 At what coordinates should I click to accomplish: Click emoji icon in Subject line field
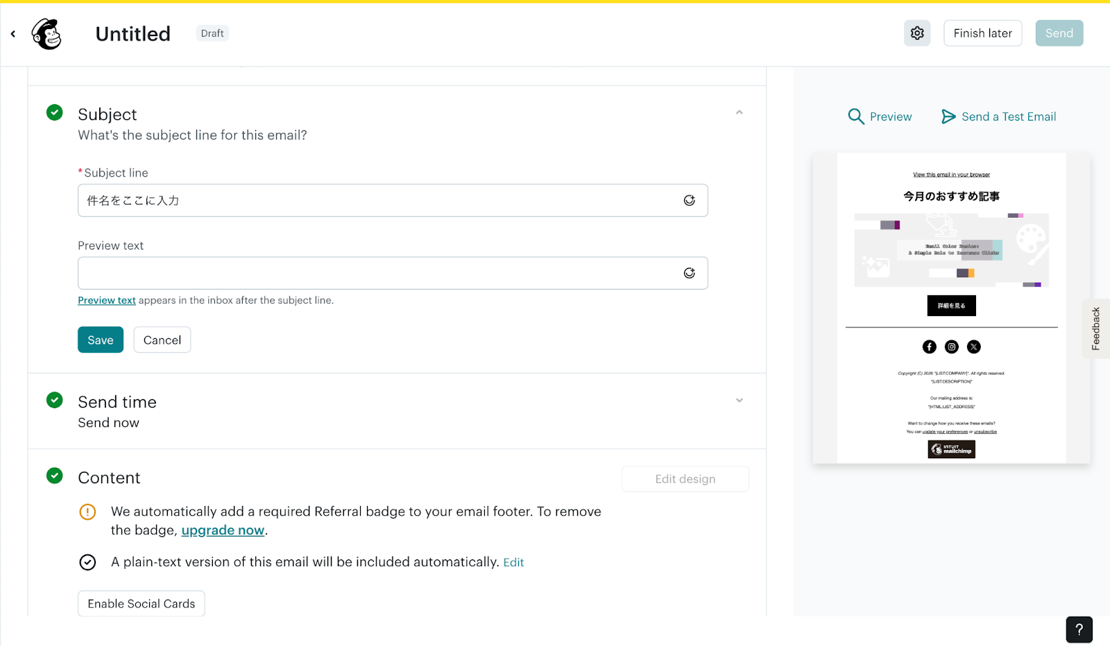point(689,200)
